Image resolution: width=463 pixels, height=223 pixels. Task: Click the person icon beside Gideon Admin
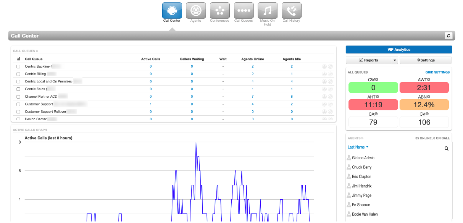[348, 157]
